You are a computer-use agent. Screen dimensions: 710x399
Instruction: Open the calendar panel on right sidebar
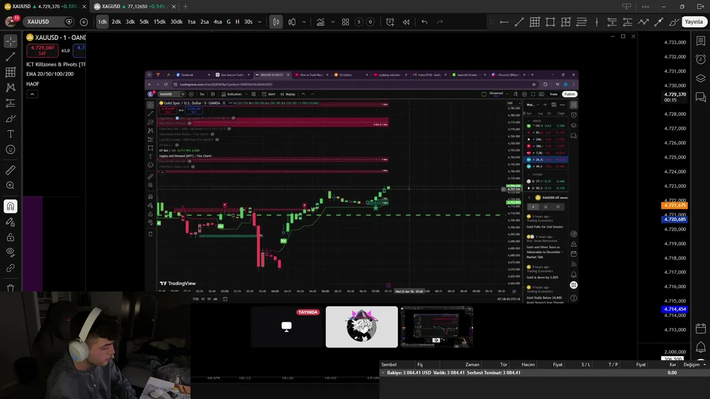[x=701, y=328]
